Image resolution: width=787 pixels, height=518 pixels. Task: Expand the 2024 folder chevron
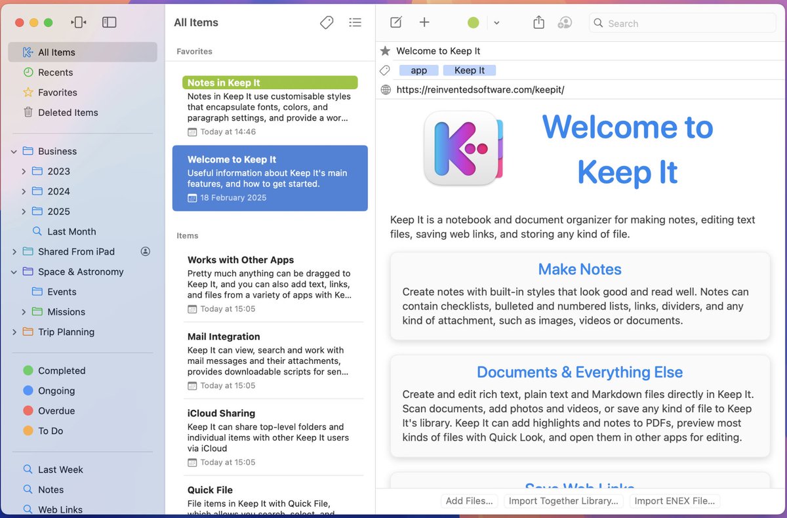(24, 191)
